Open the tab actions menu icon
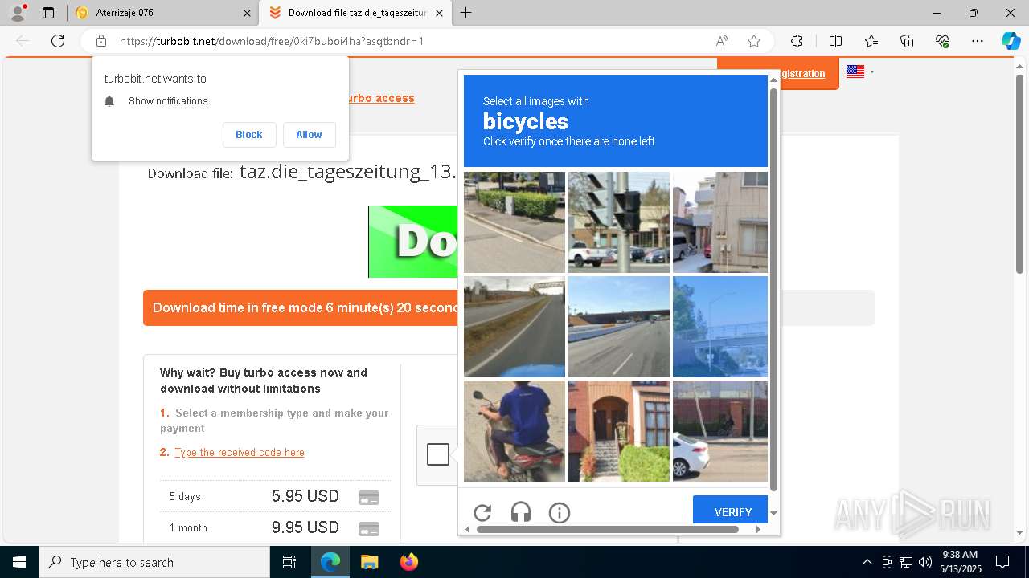This screenshot has width=1029, height=578. pos(48,13)
